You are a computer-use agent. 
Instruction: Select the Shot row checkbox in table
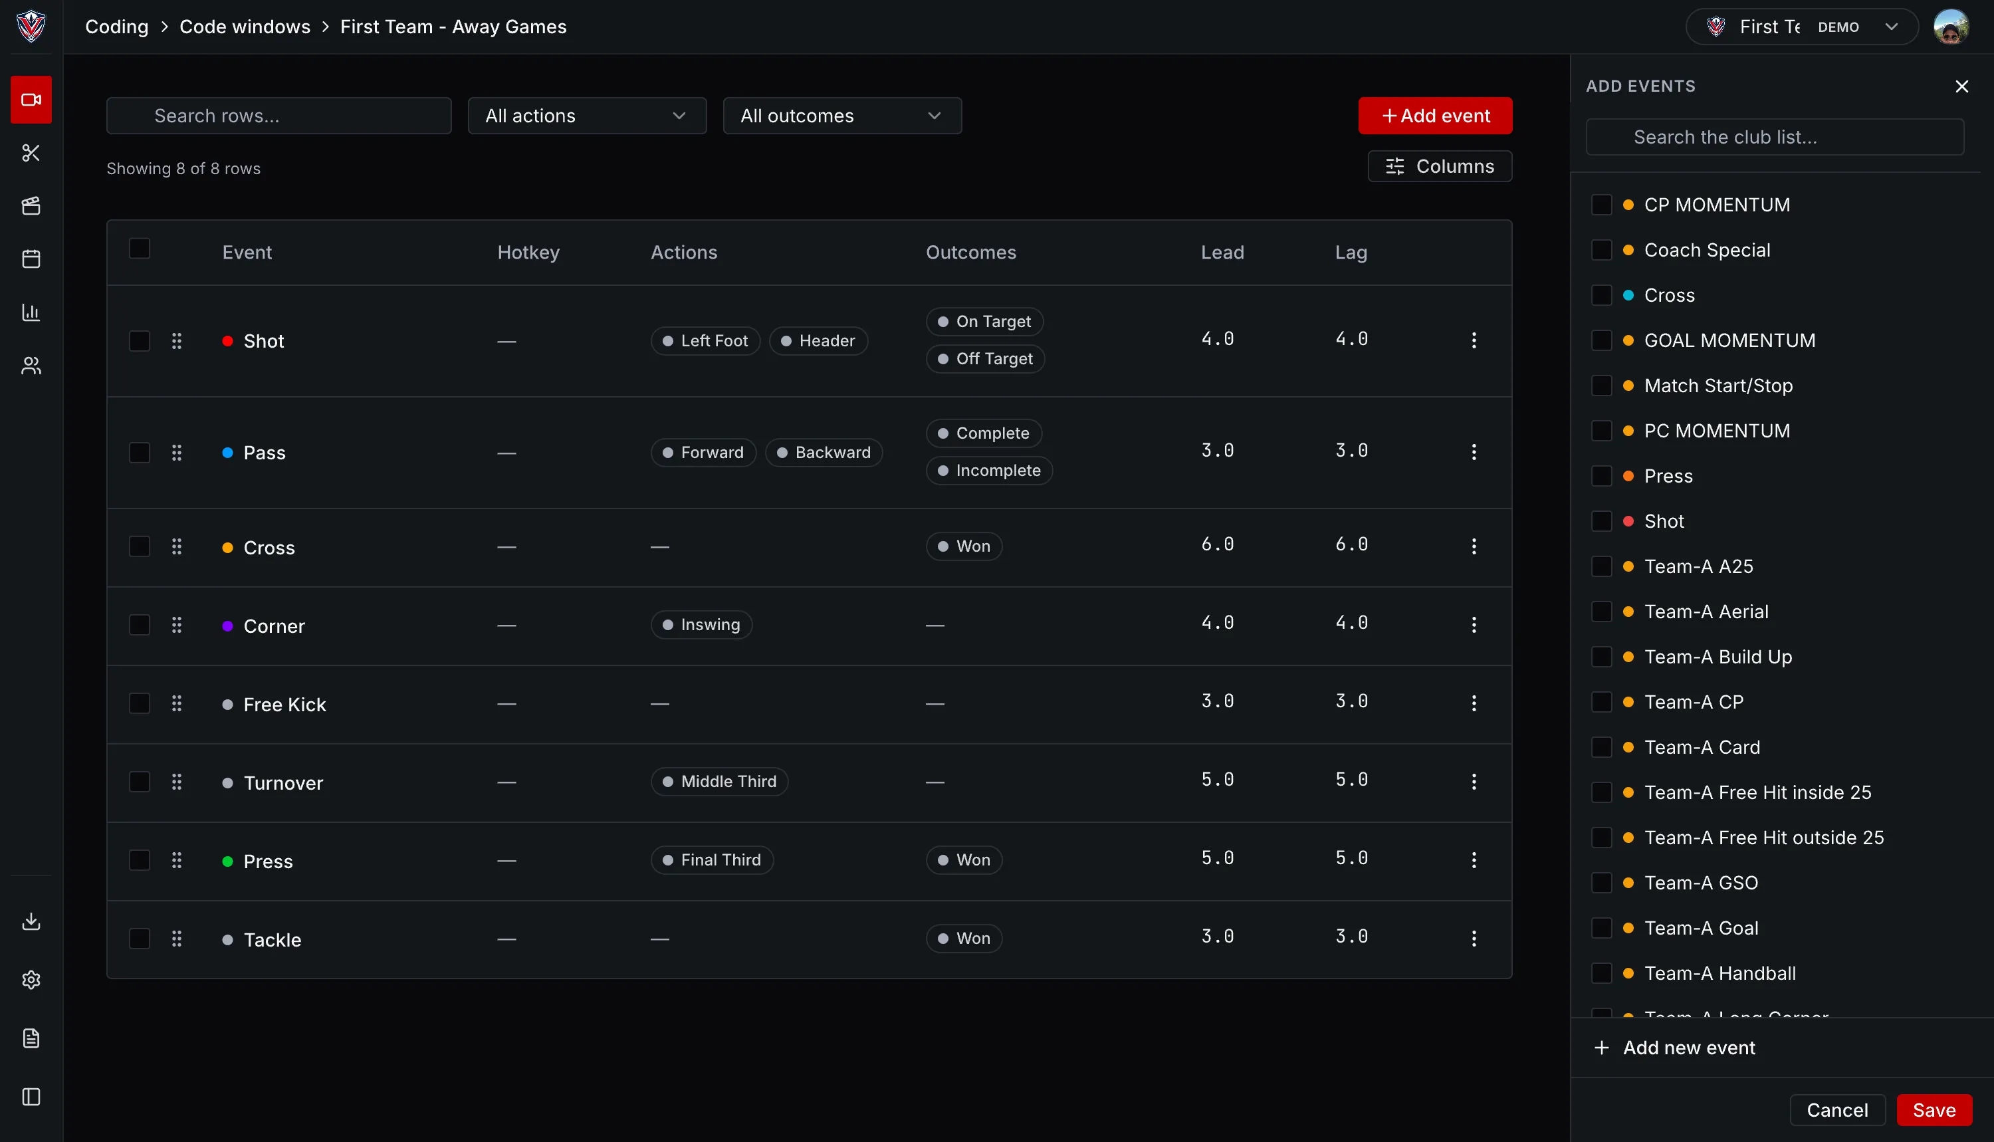point(140,340)
